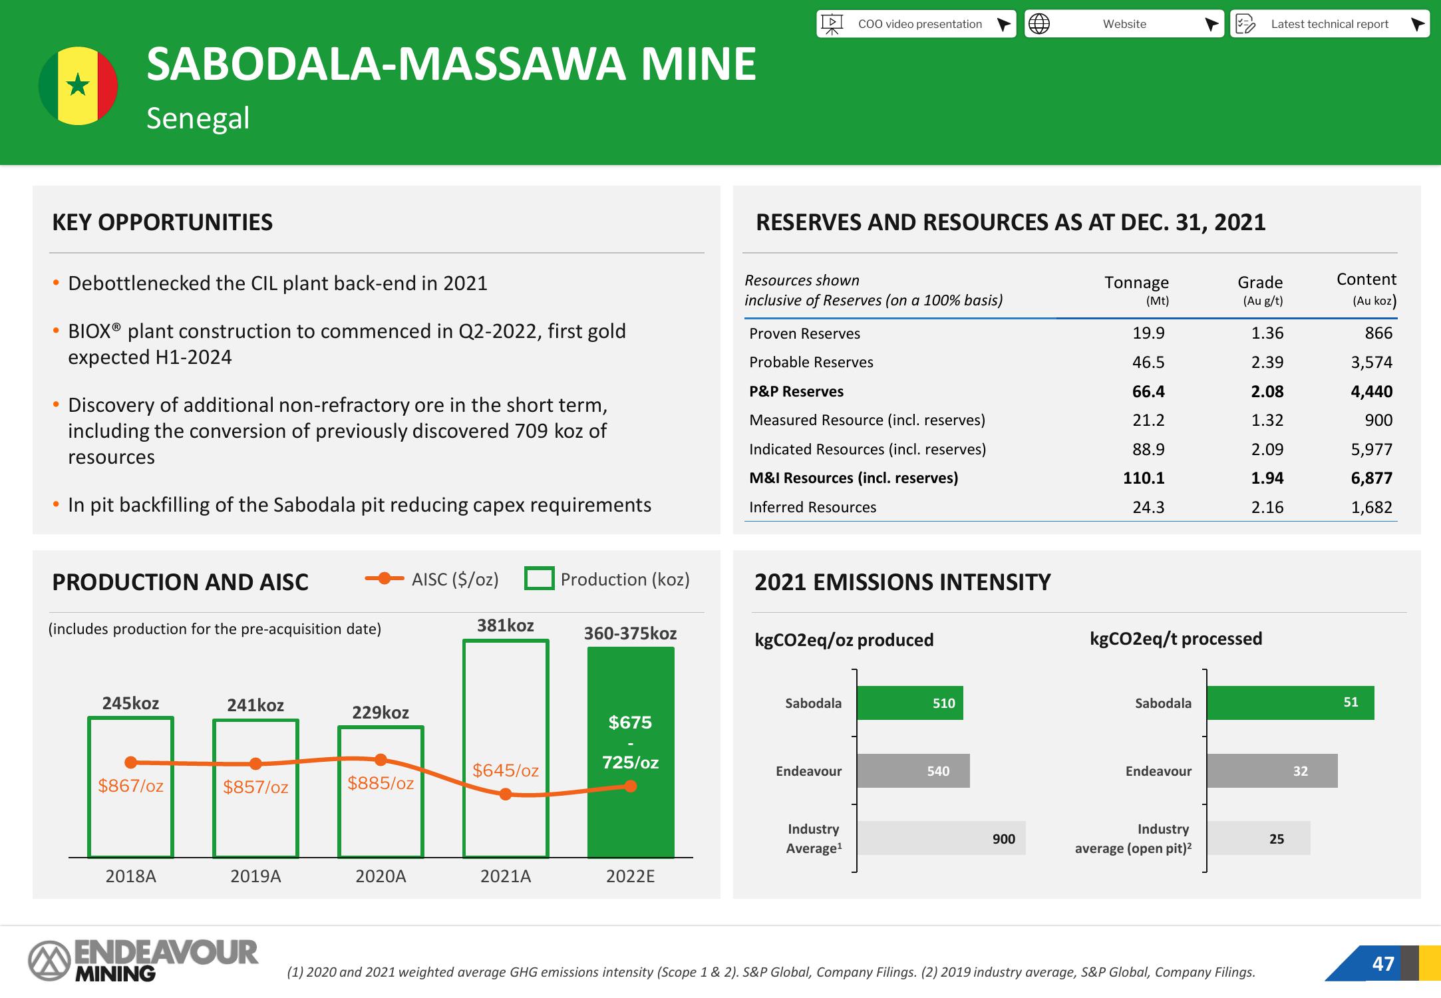Click the In pit backfilling bullet text

tap(359, 505)
